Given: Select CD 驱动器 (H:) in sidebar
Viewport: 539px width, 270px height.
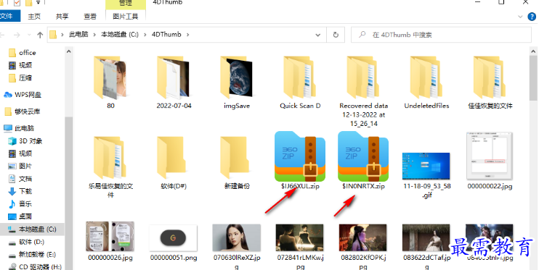Looking at the screenshot, I should 35,266.
